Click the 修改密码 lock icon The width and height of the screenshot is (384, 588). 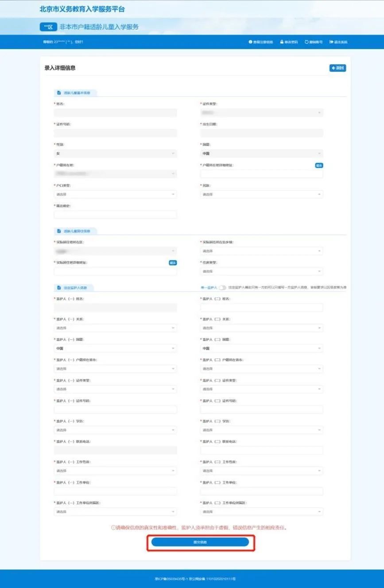(x=281, y=42)
